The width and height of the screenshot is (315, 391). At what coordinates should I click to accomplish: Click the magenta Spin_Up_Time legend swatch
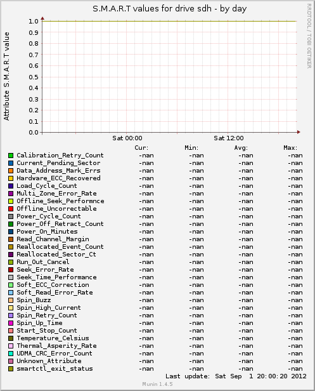tap(11, 323)
